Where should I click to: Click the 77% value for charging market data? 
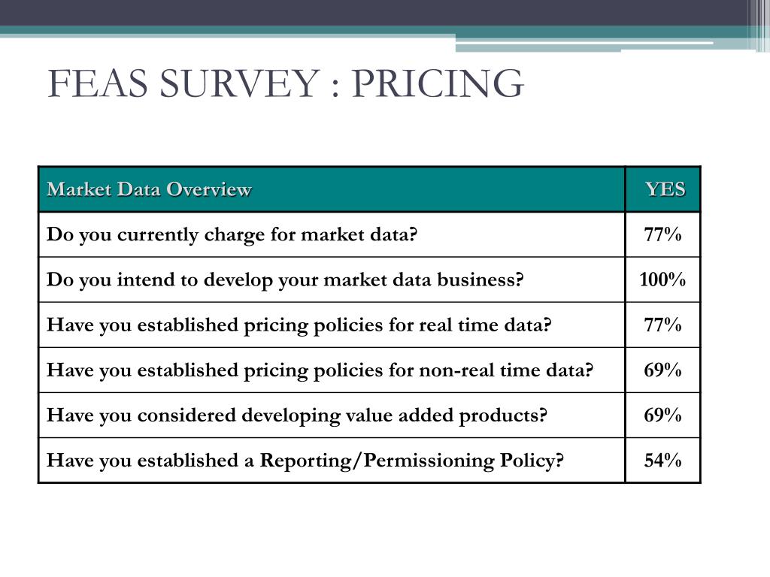tap(663, 234)
